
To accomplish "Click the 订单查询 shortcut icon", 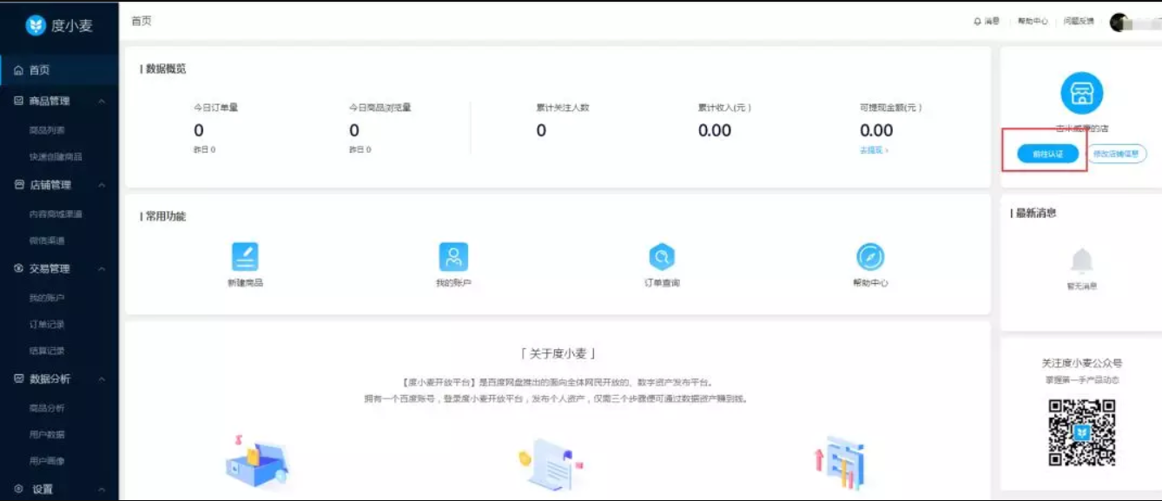I will tap(662, 257).
